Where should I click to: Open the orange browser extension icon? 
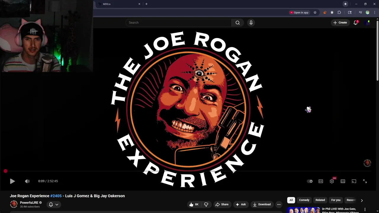[x=325, y=12]
